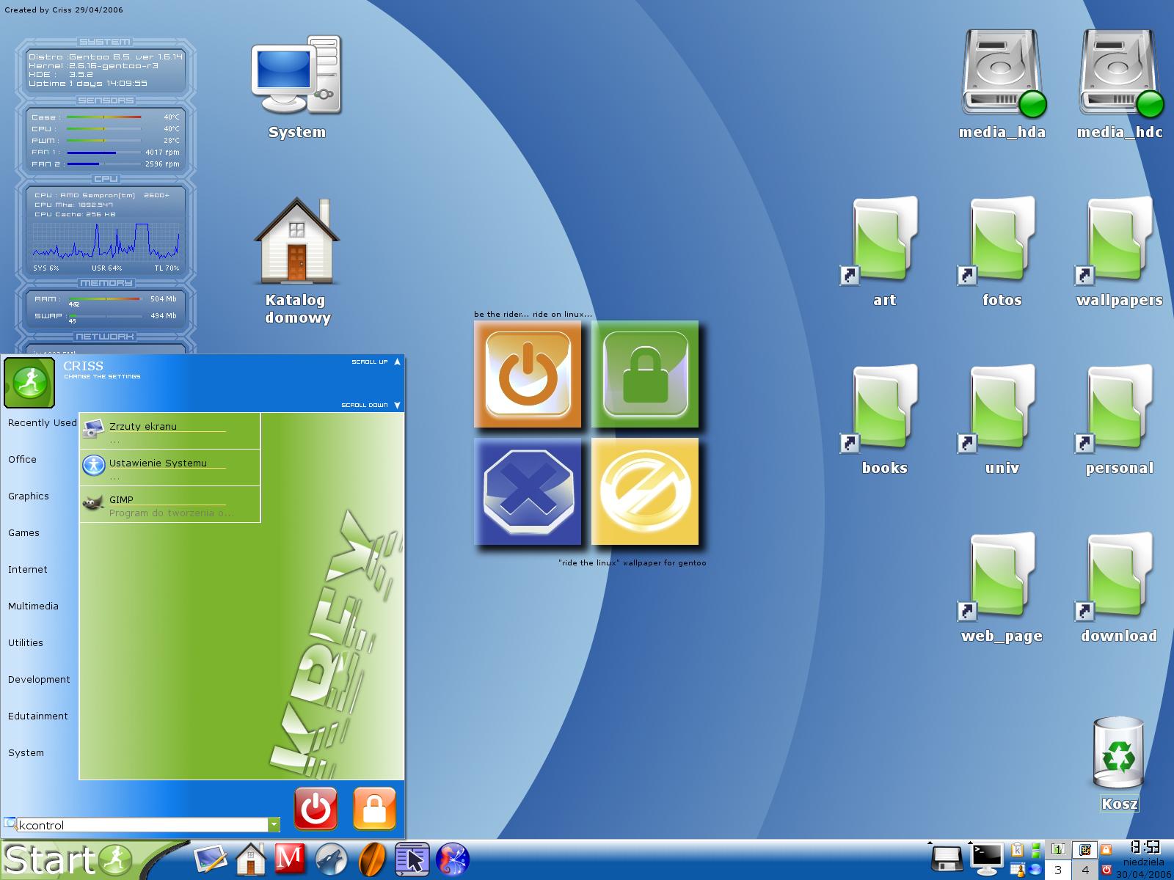This screenshot has height=880, width=1174.
Task: Click the blue globe tray icon
Action: click(x=1035, y=870)
